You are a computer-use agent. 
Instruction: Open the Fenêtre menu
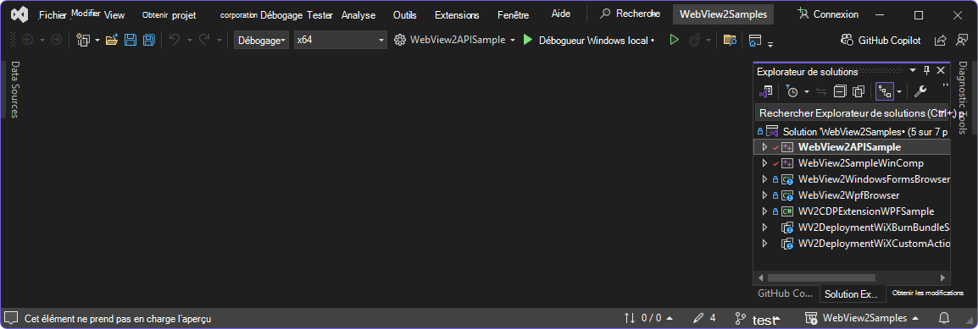pos(514,15)
